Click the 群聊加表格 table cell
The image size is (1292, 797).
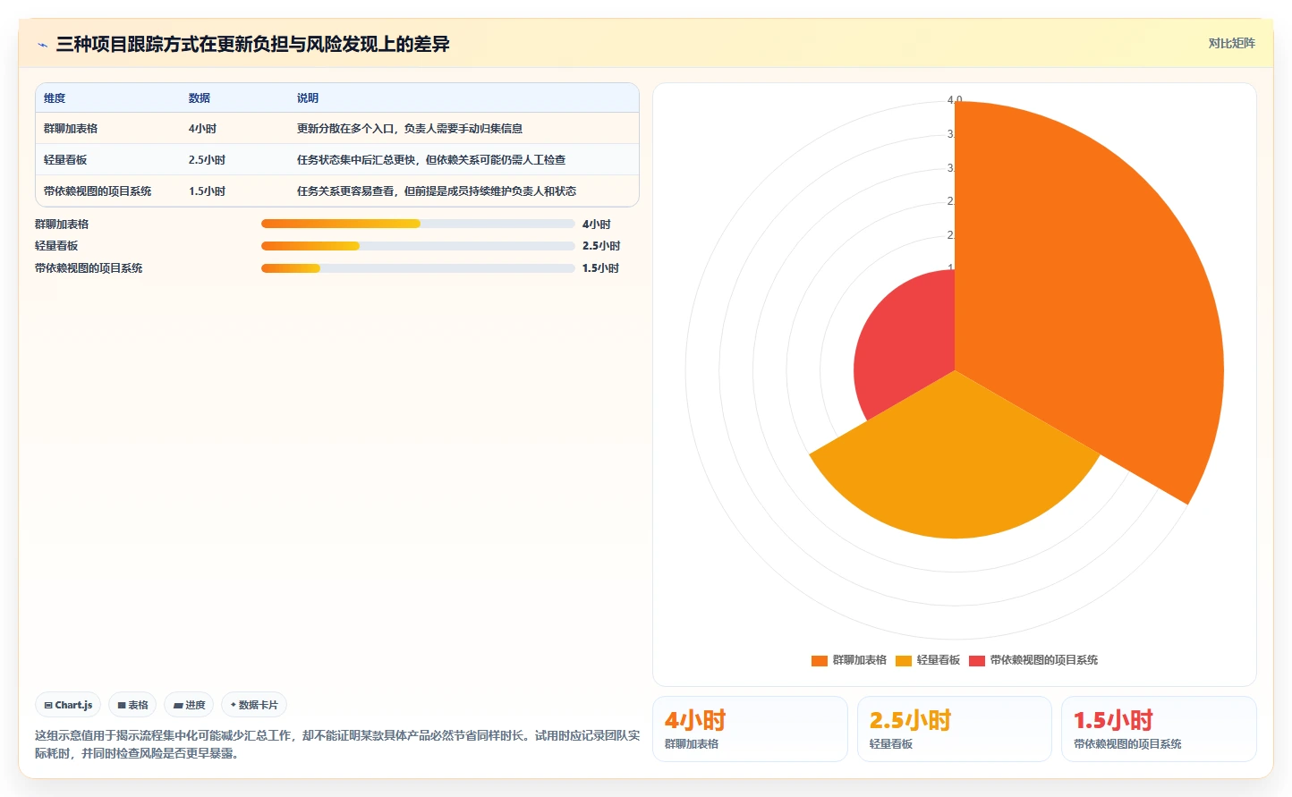(x=71, y=129)
